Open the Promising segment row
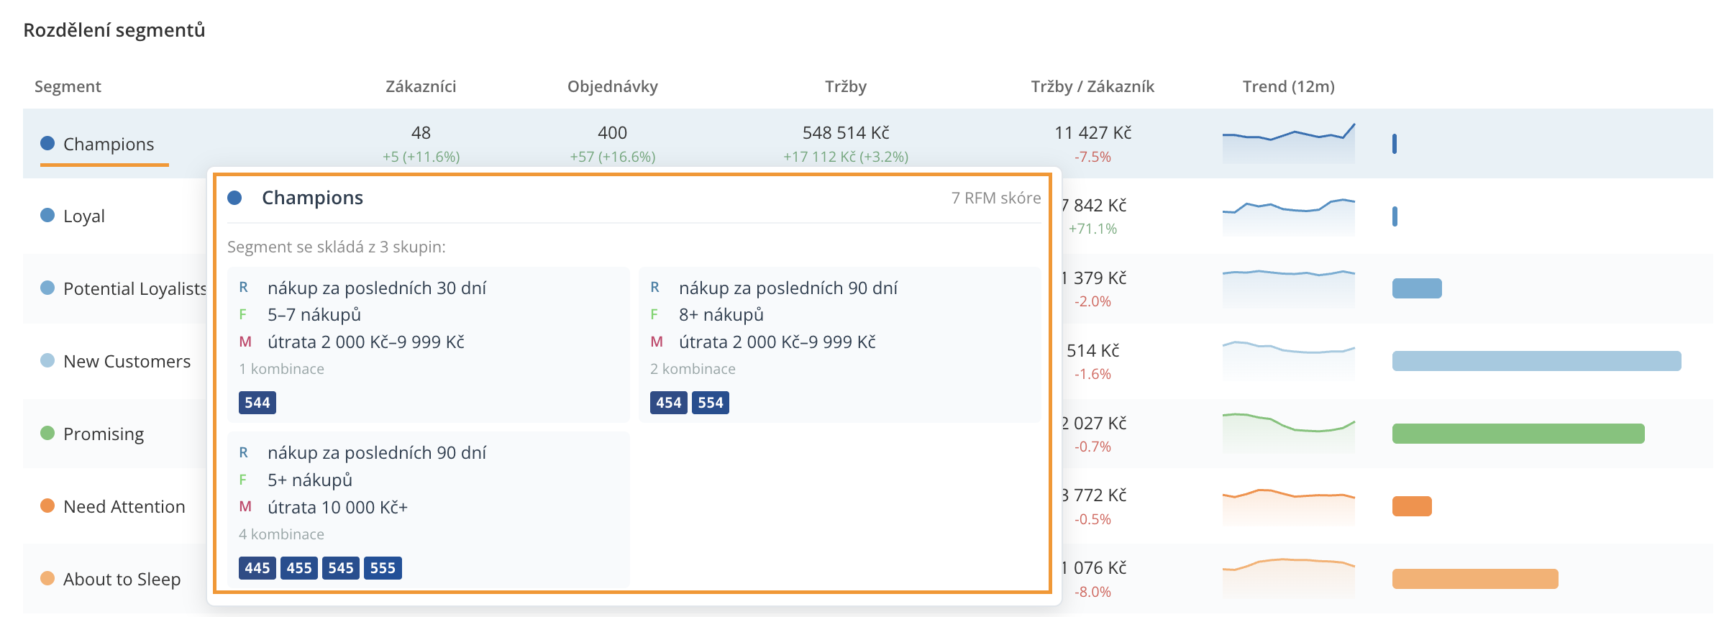Image resolution: width=1729 pixels, height=617 pixels. click(x=104, y=434)
